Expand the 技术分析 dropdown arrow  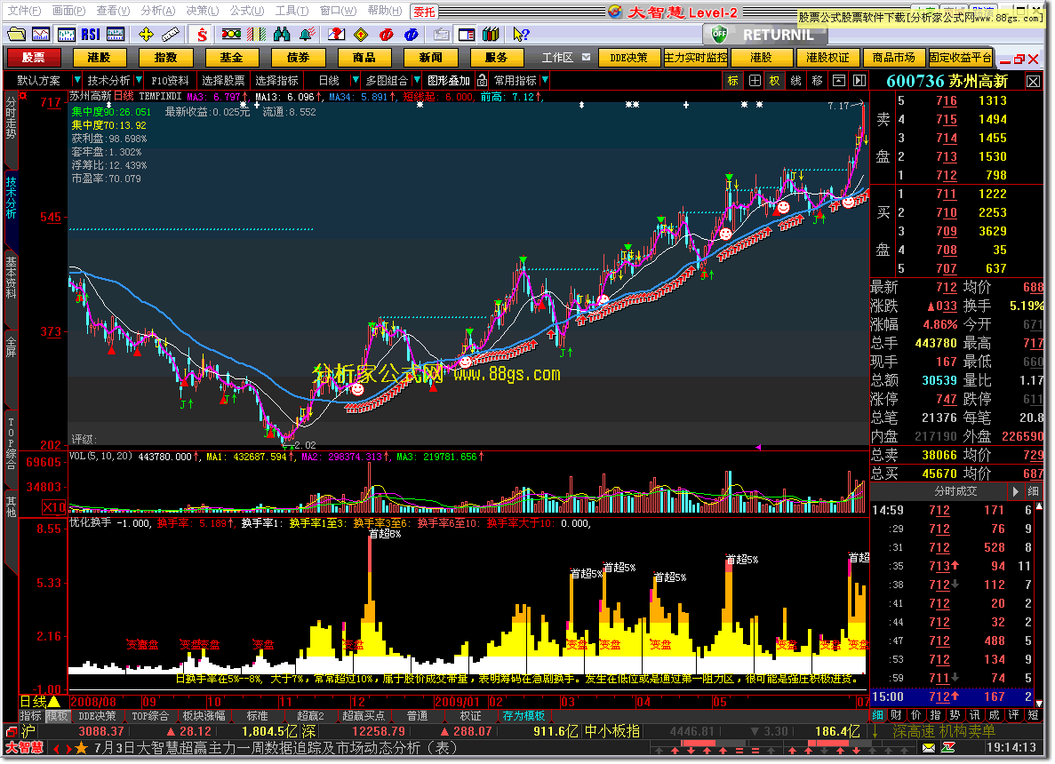[139, 80]
